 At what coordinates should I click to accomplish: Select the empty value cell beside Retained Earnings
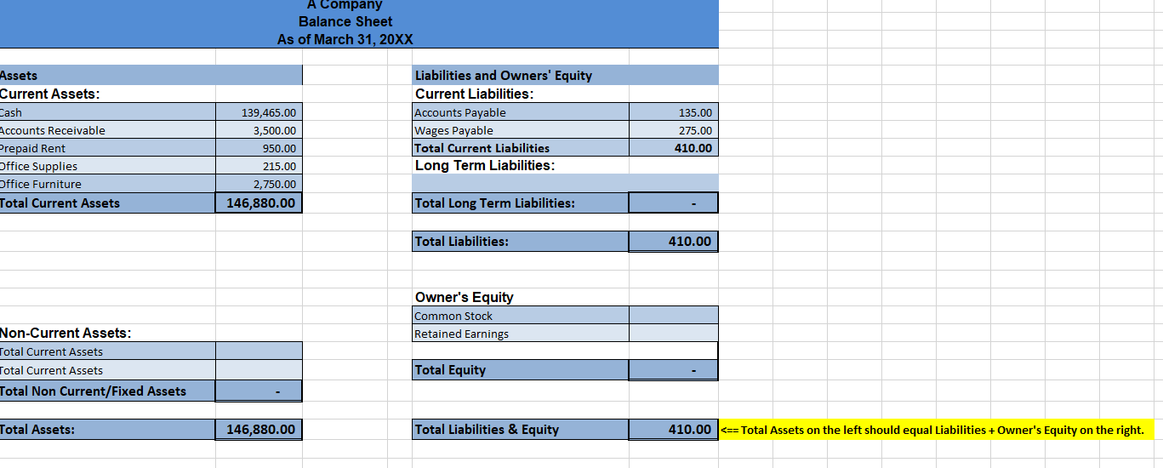pyautogui.click(x=674, y=334)
